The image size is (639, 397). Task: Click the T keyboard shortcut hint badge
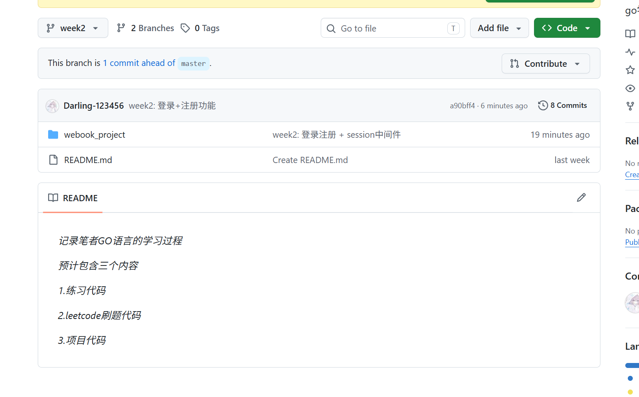453,28
